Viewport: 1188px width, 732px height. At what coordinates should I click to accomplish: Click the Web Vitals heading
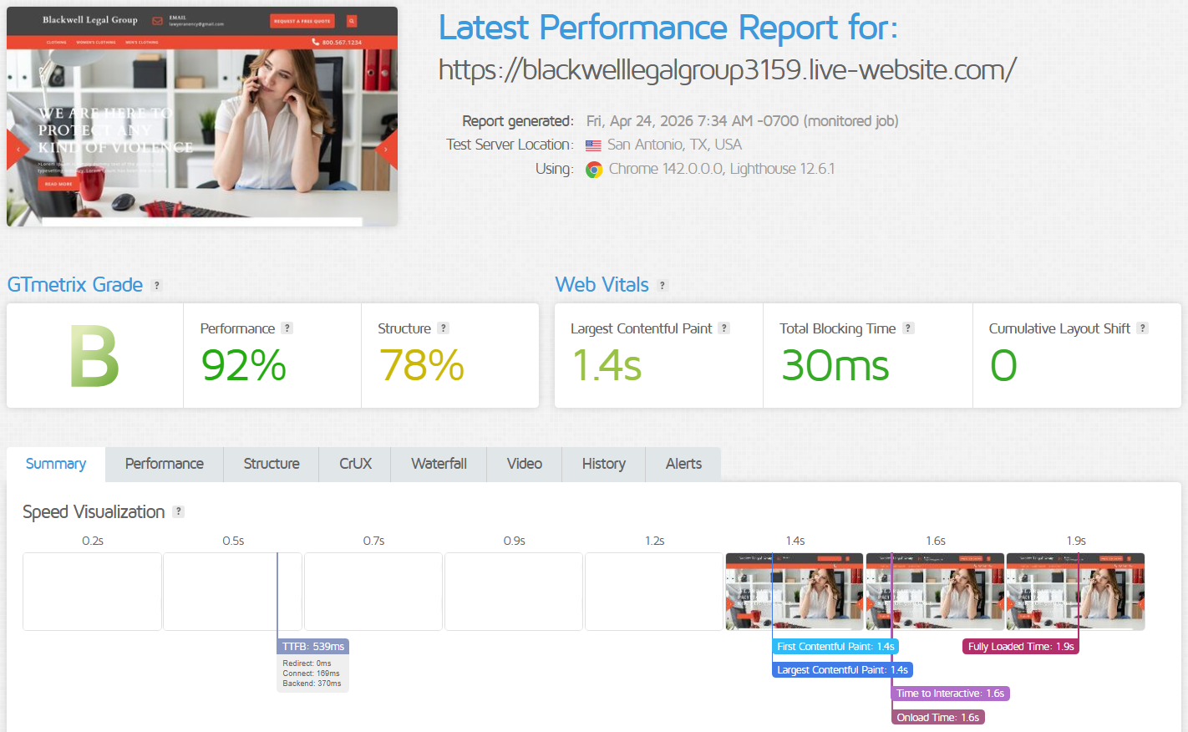click(602, 285)
